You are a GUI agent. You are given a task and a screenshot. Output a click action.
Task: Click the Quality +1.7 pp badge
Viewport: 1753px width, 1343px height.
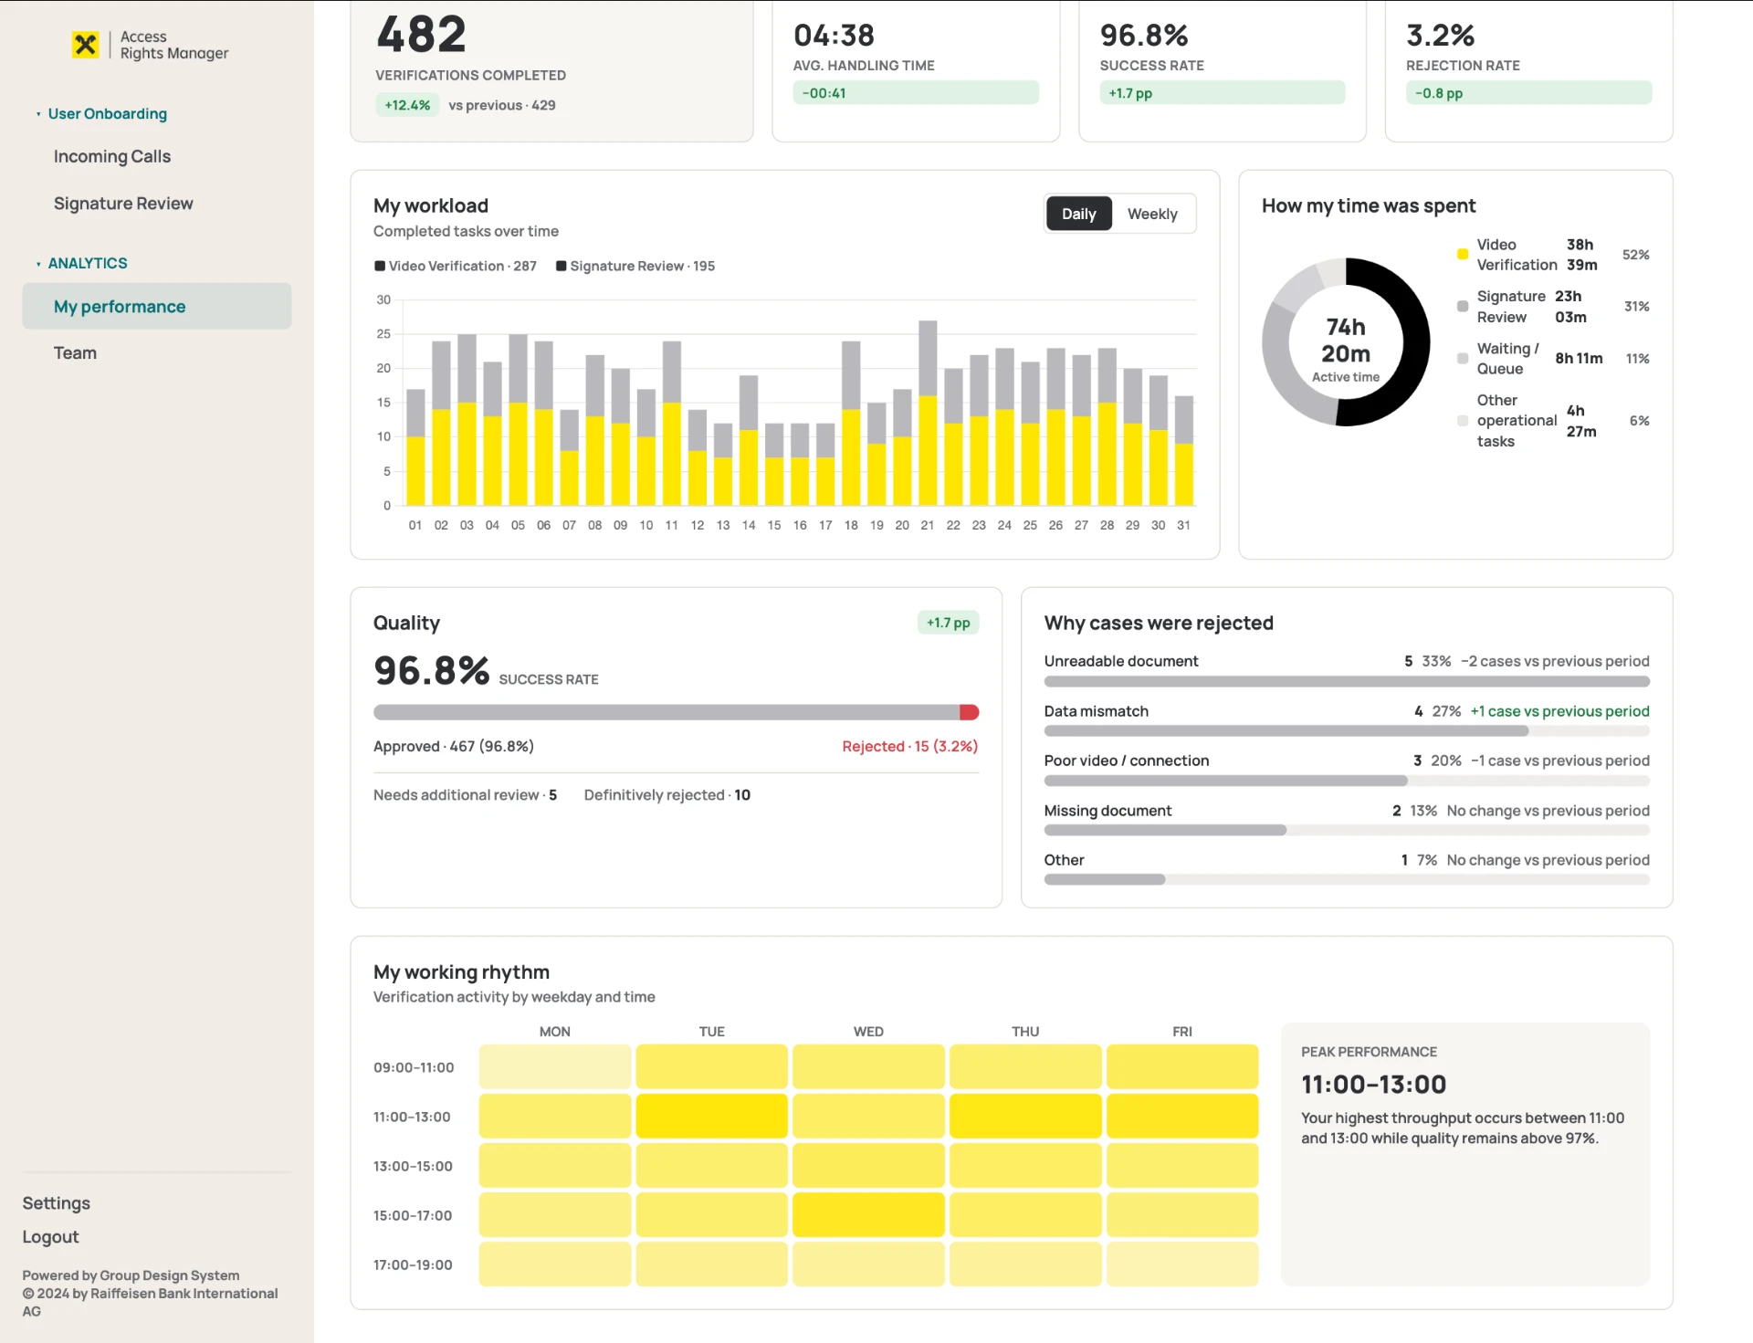949,623
